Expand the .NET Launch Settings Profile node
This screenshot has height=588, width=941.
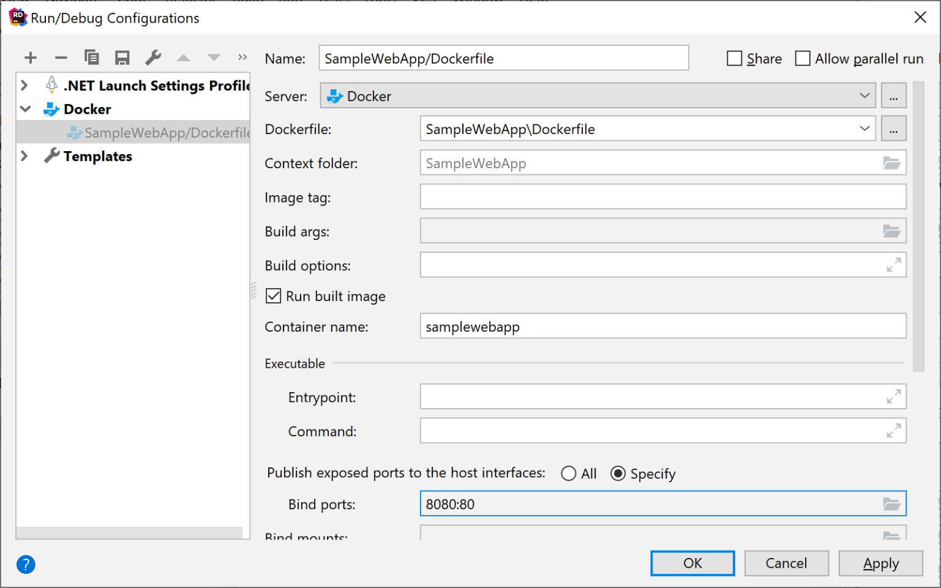coord(24,86)
